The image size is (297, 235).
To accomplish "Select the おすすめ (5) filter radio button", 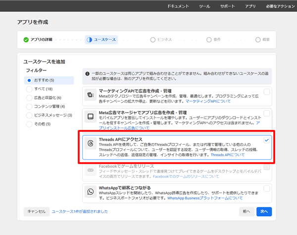I will (30, 80).
